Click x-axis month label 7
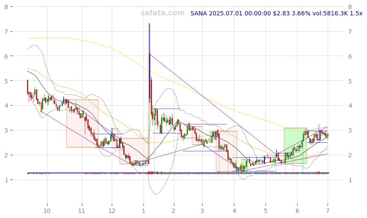Screen dimensions: 367x218 (328, 211)
